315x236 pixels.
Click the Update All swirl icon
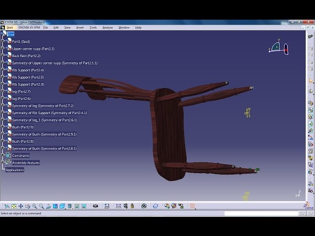pos(144,206)
